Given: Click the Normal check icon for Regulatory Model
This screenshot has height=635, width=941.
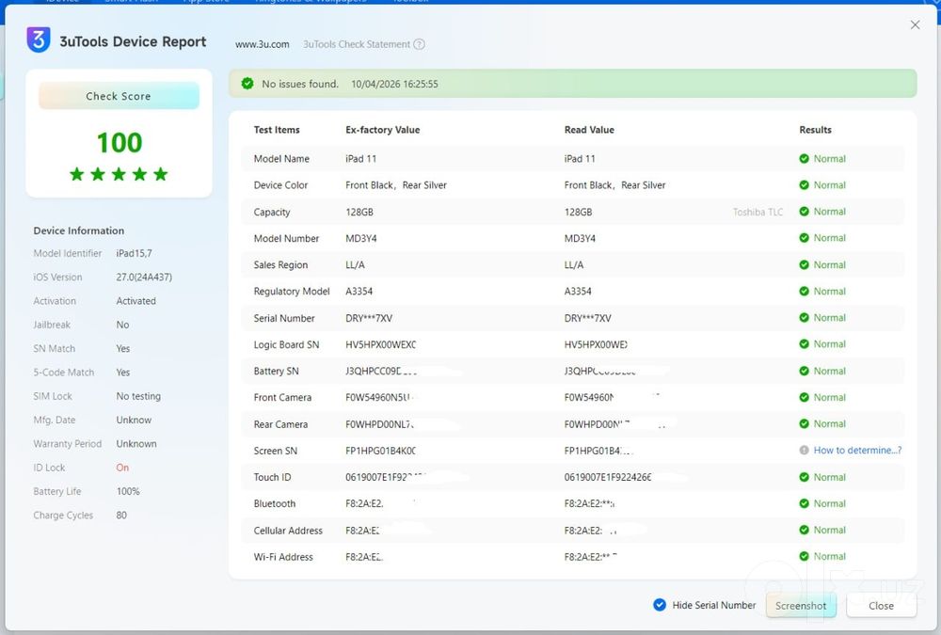Looking at the screenshot, I should (805, 291).
